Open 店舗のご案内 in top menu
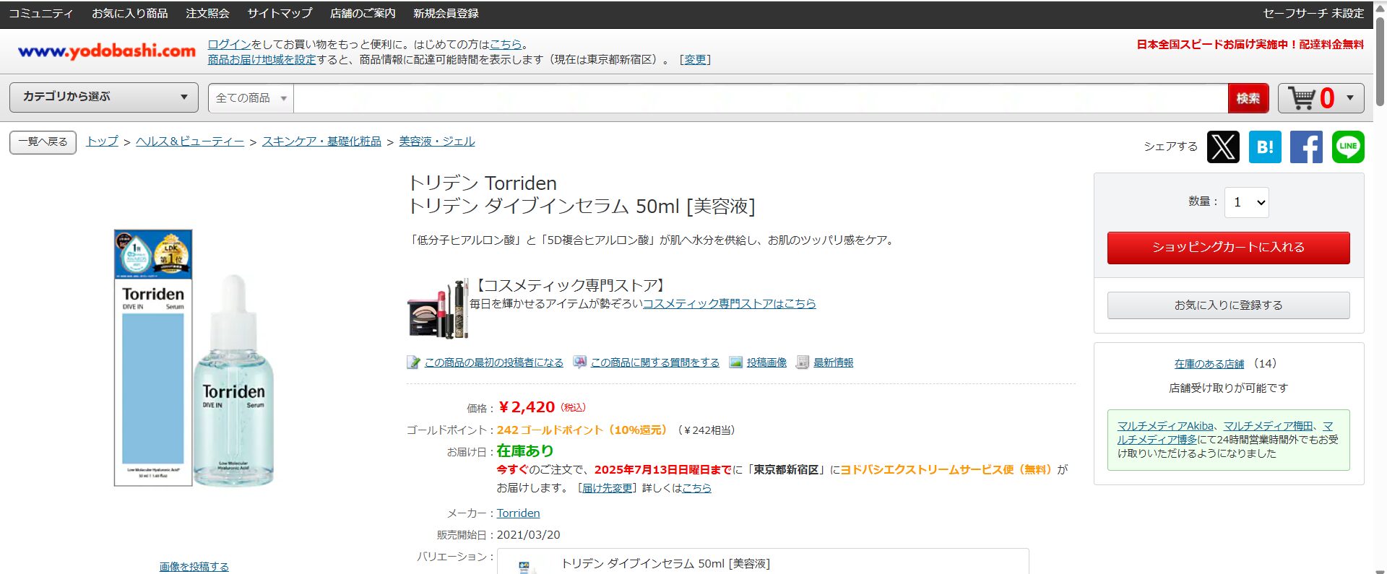This screenshot has width=1387, height=574. (x=363, y=14)
